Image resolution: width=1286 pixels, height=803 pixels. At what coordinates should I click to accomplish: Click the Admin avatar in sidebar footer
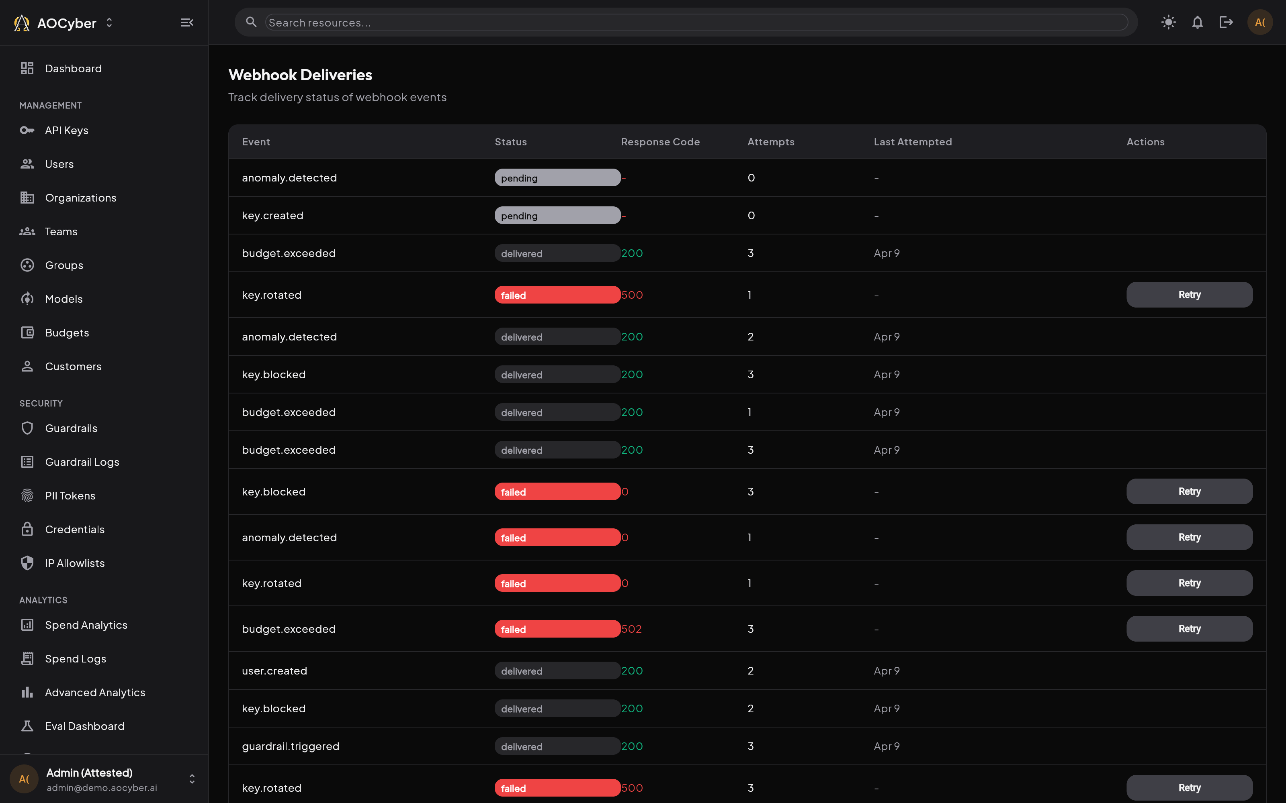click(x=24, y=779)
